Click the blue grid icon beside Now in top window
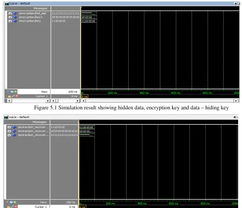The width and height of the screenshot is (242, 208). (12, 92)
